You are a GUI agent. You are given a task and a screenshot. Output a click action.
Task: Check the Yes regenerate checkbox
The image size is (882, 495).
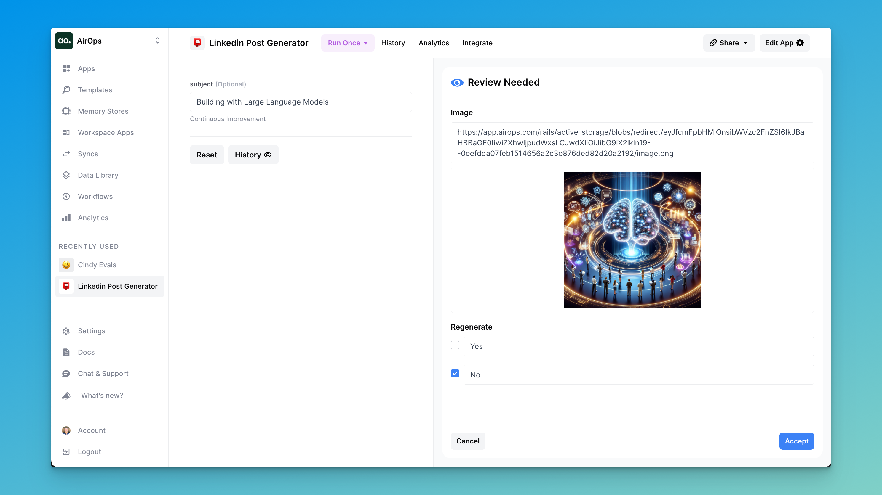click(x=455, y=345)
